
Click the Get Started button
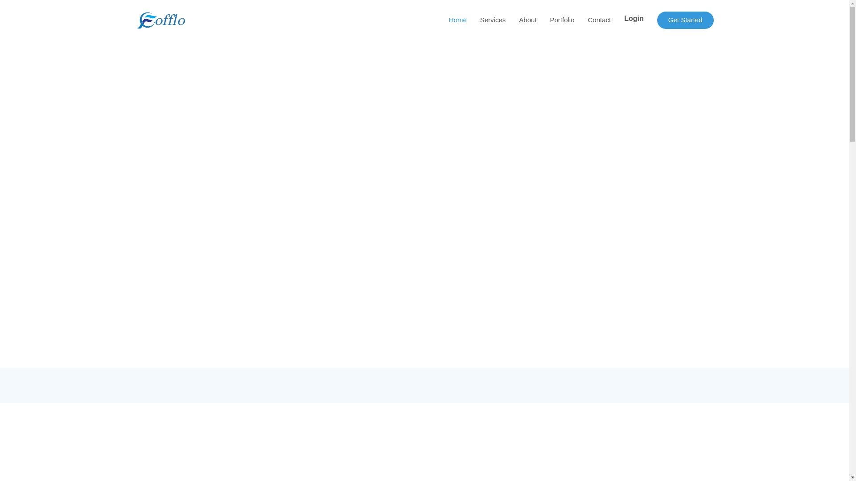click(x=685, y=20)
